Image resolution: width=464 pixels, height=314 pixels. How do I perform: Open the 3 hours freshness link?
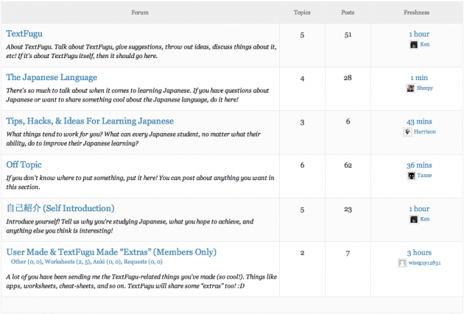coord(419,252)
